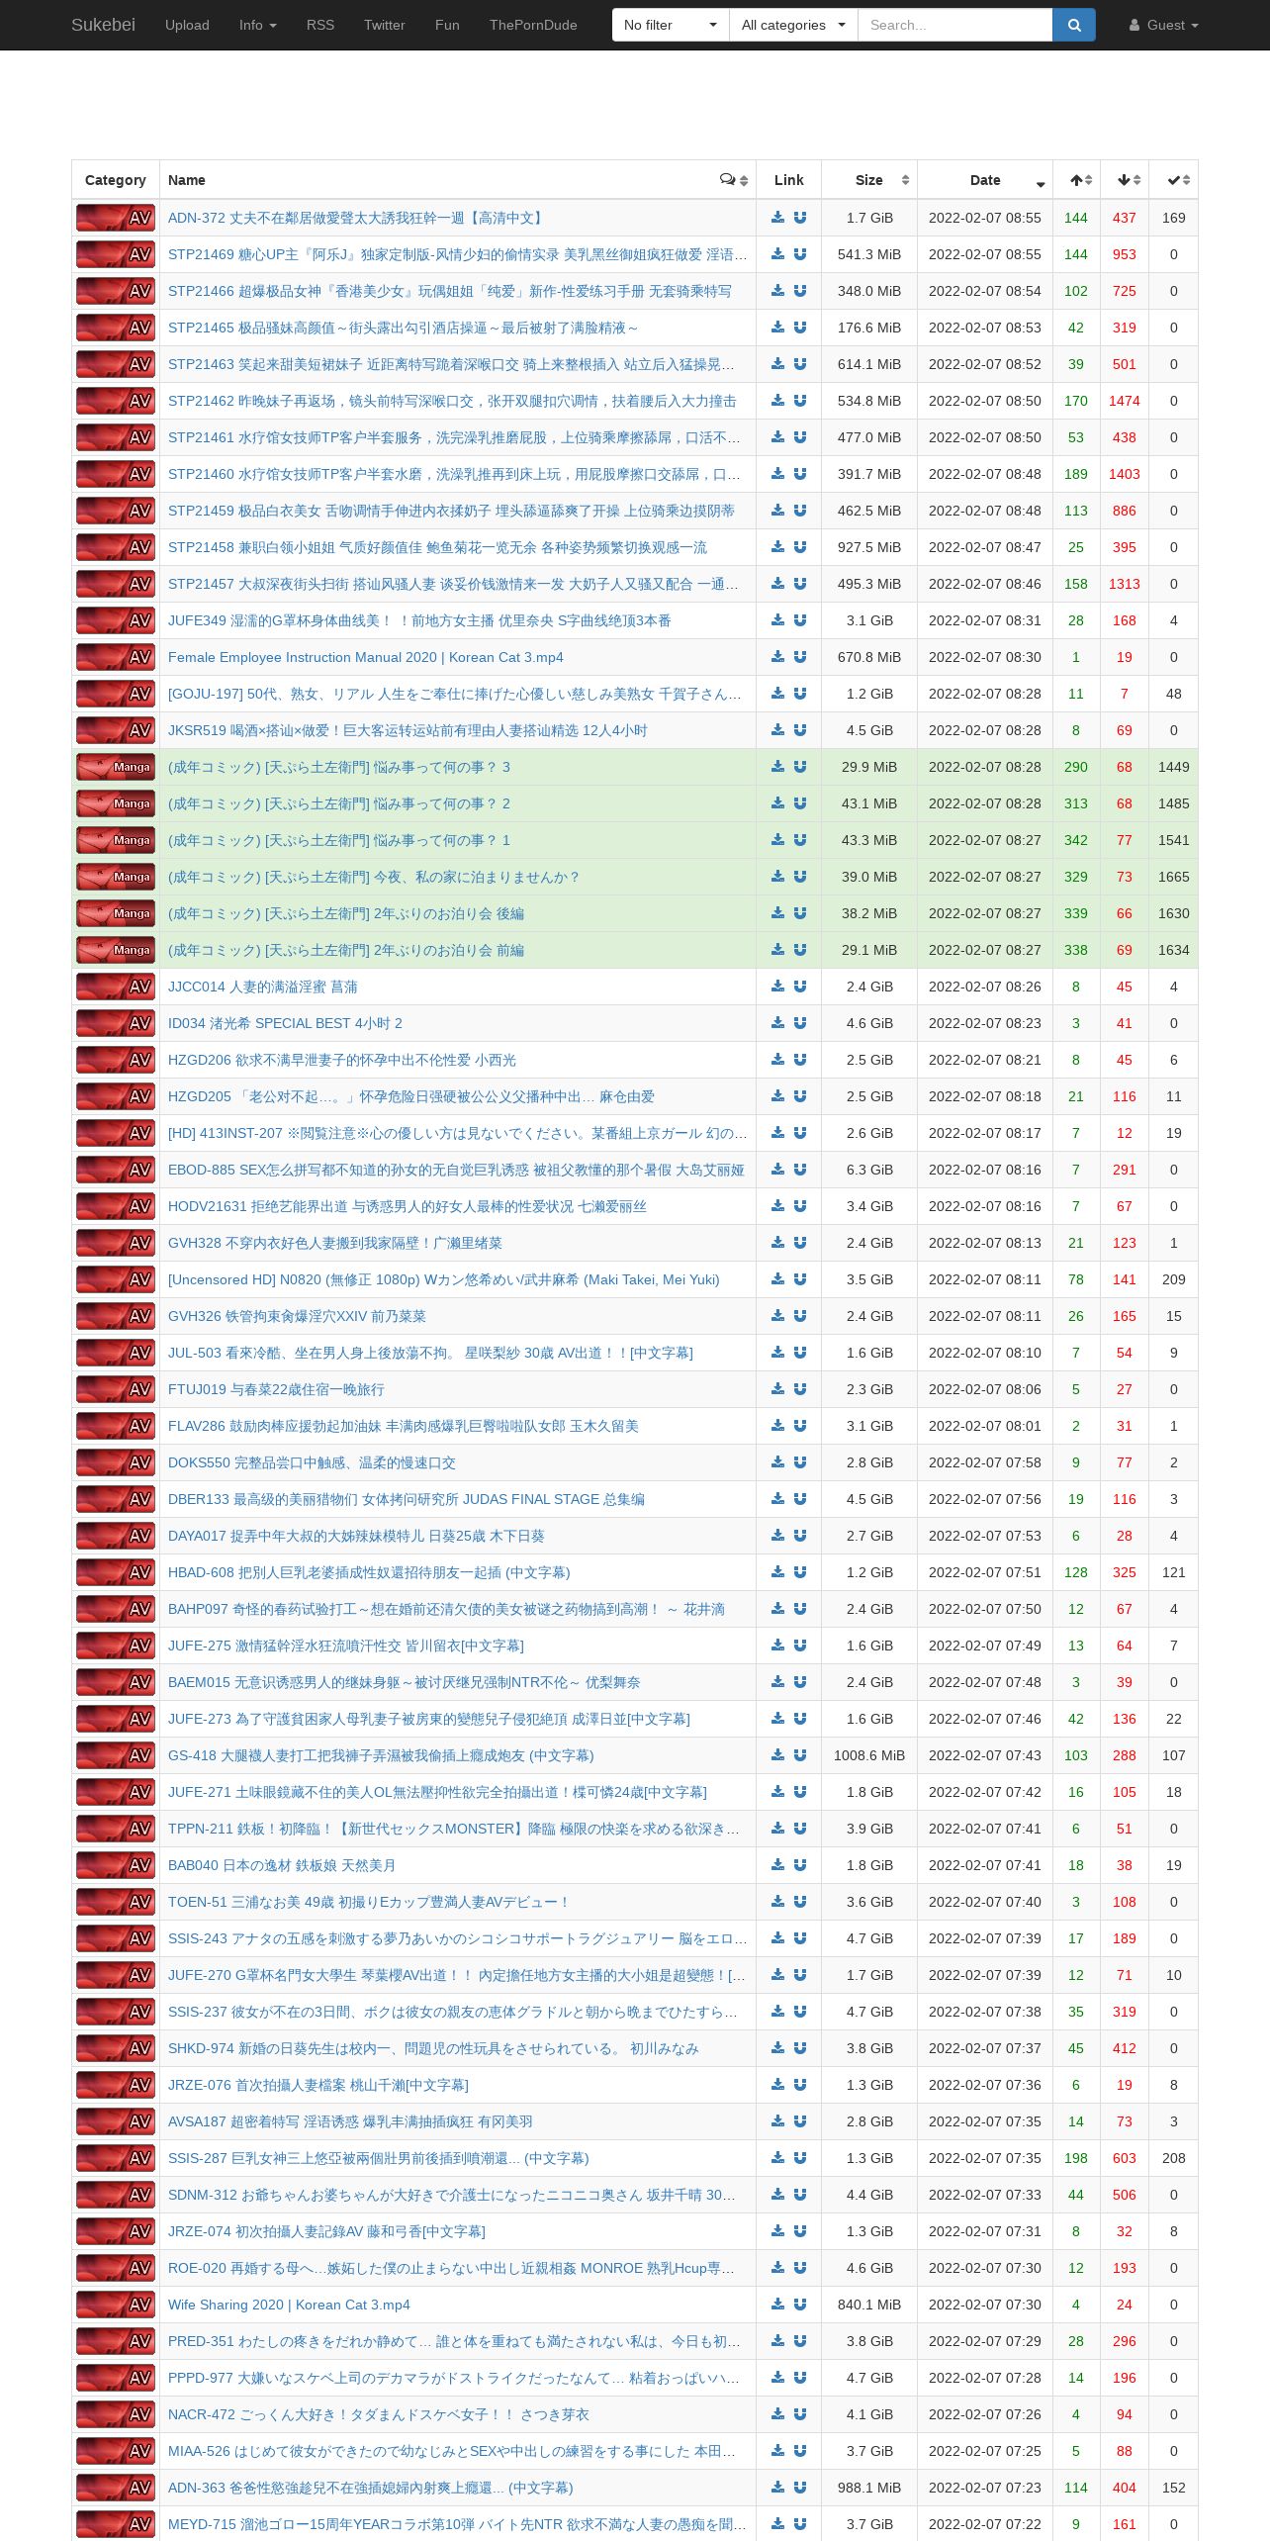The image size is (1270, 2541).
Task: Click date cell 2022-02-07 07:23
Action: point(985,2488)
